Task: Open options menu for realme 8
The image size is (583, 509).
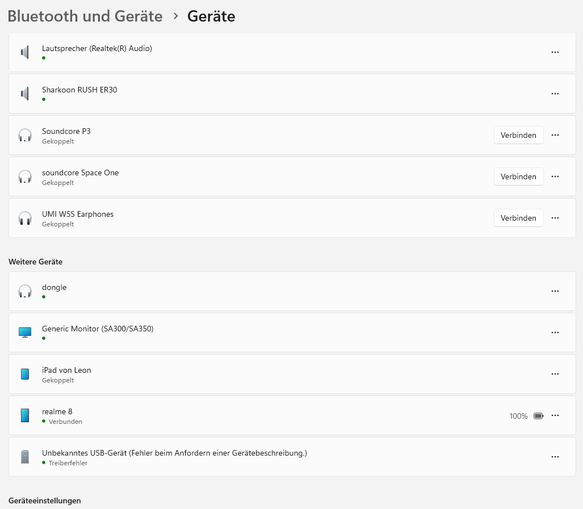Action: (x=555, y=415)
